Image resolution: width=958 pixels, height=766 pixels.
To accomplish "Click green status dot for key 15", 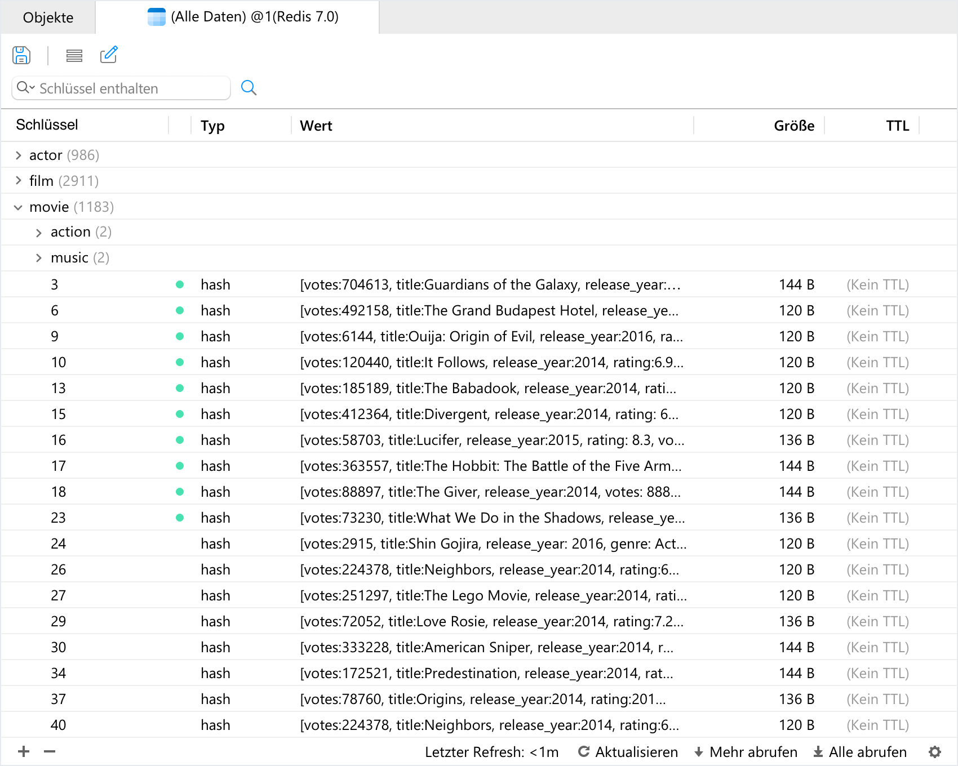I will 180,414.
